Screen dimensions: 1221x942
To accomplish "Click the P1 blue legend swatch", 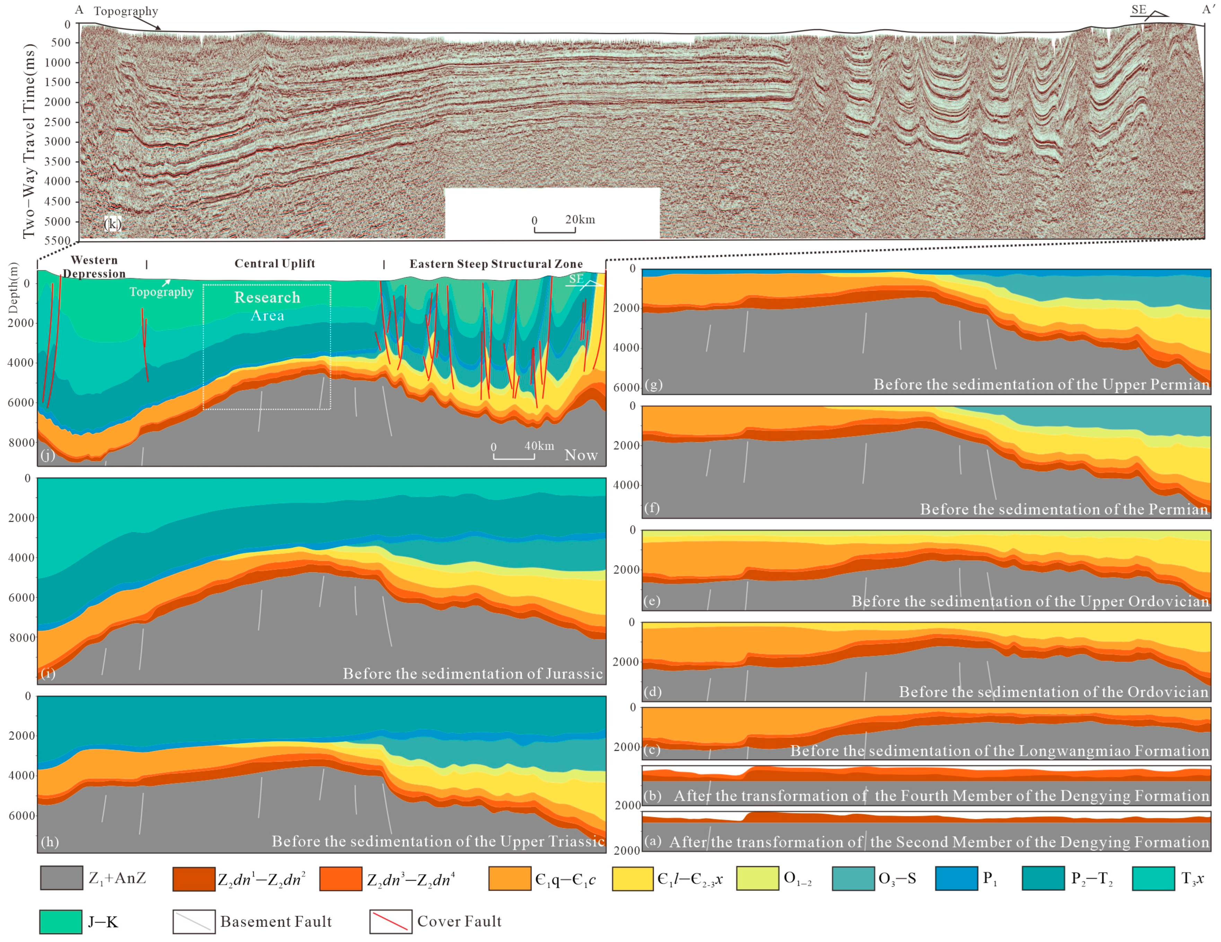I will pyautogui.click(x=956, y=878).
